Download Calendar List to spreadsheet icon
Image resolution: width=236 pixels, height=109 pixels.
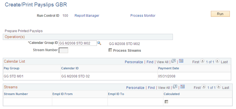tap(181, 61)
